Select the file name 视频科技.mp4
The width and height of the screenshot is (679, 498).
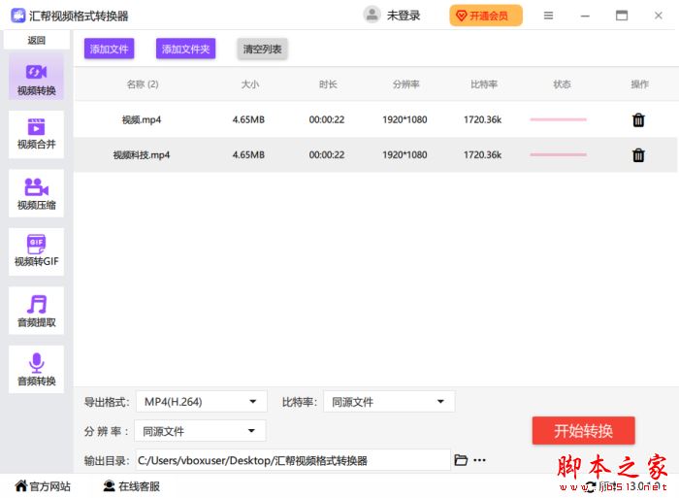pyautogui.click(x=142, y=155)
